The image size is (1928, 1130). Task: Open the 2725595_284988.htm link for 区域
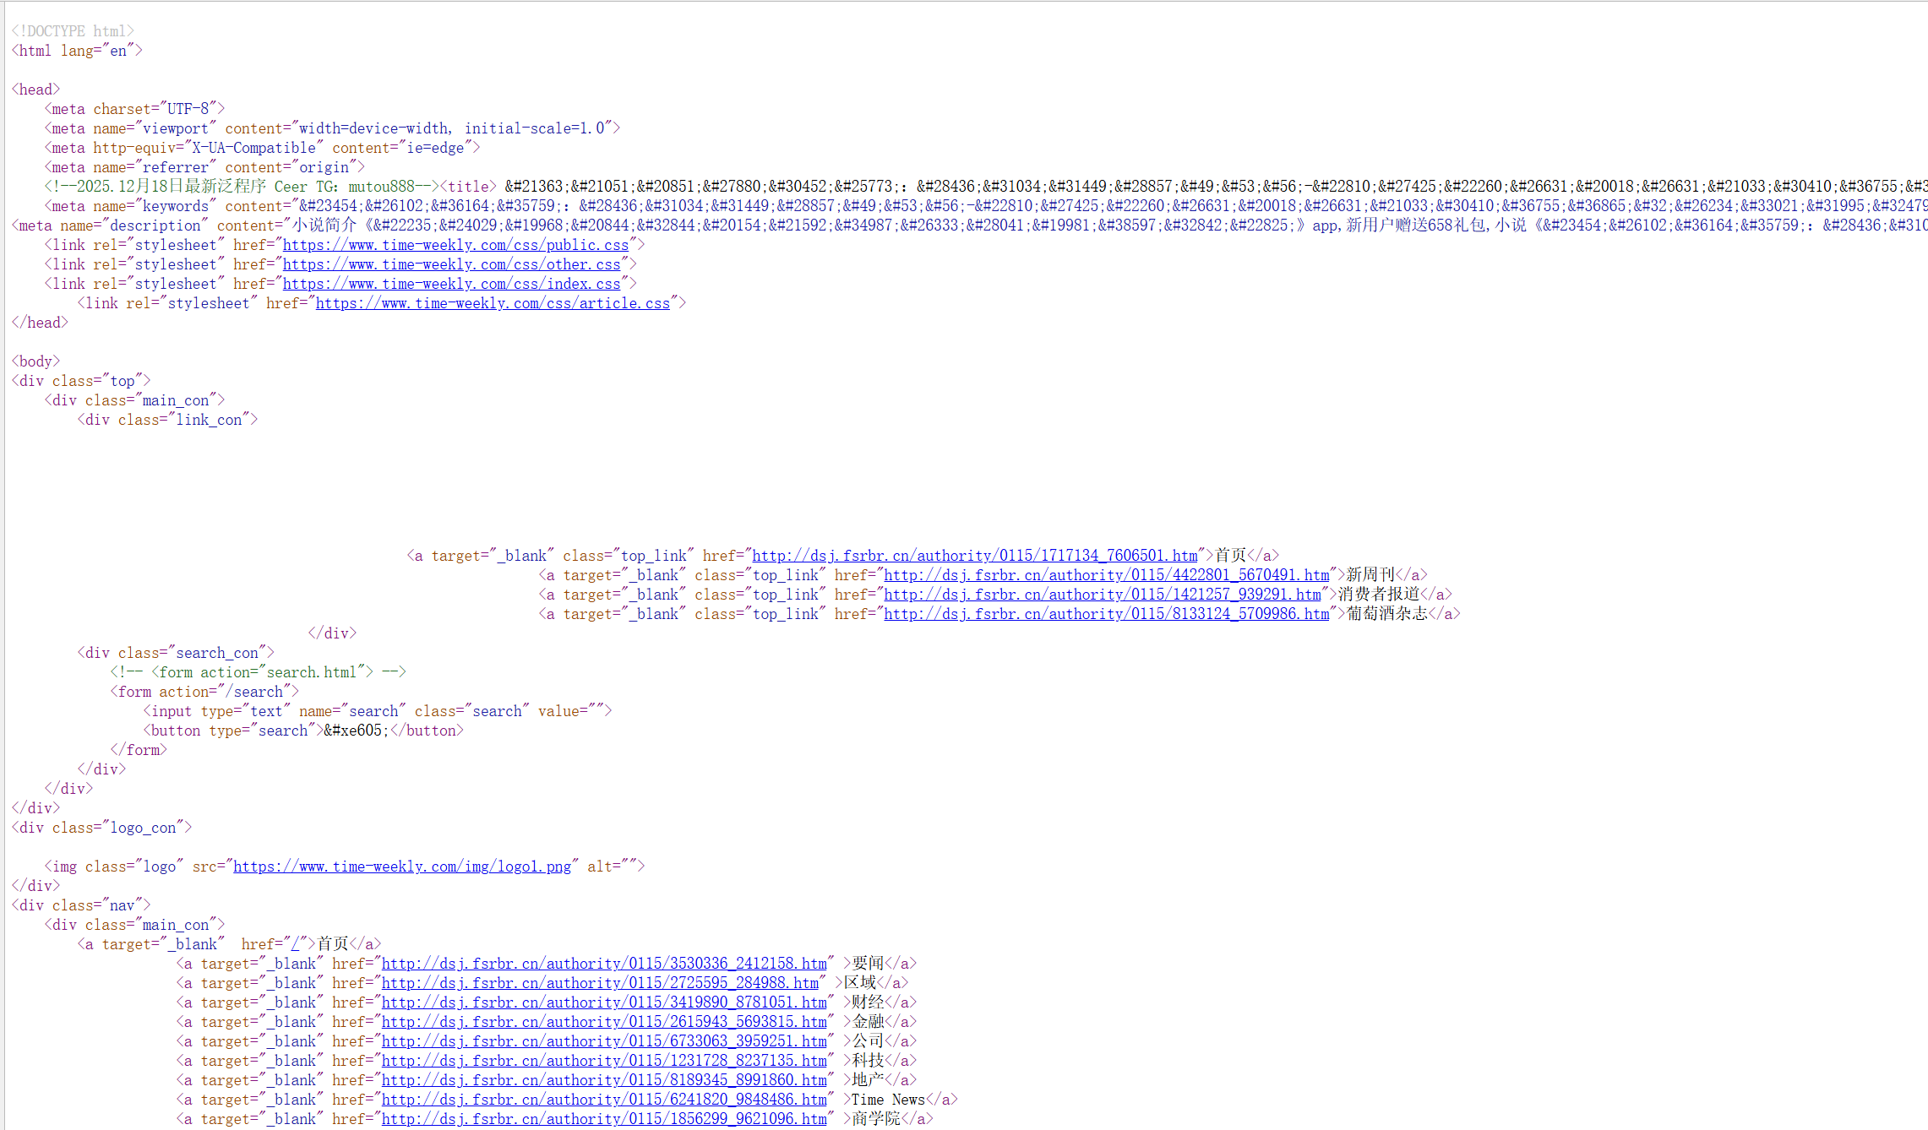pos(600,983)
